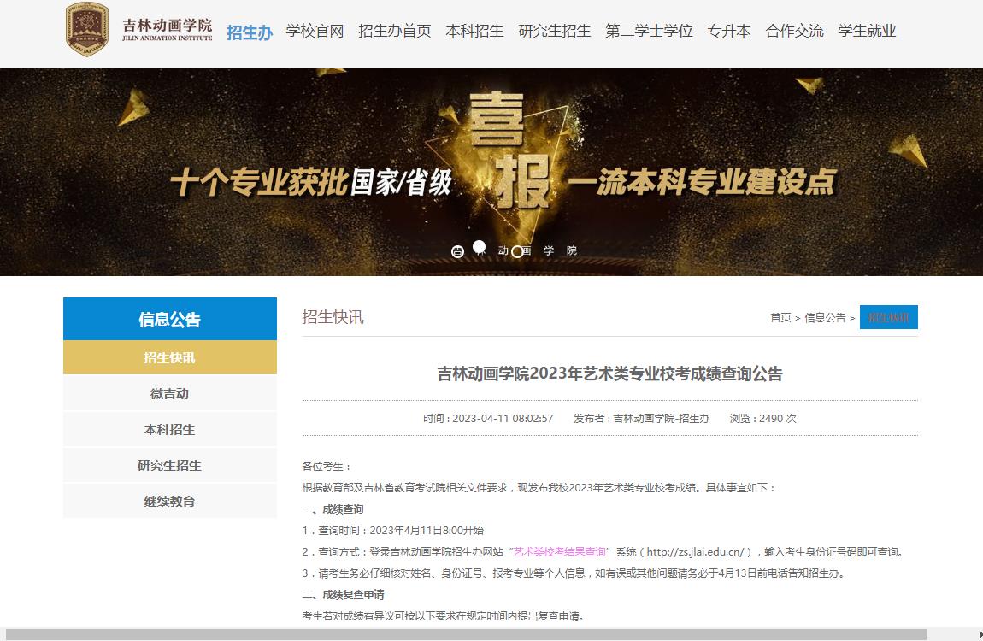This screenshot has width=983, height=641.
Task: Go to 首页 in the breadcrumb
Action: tap(780, 318)
